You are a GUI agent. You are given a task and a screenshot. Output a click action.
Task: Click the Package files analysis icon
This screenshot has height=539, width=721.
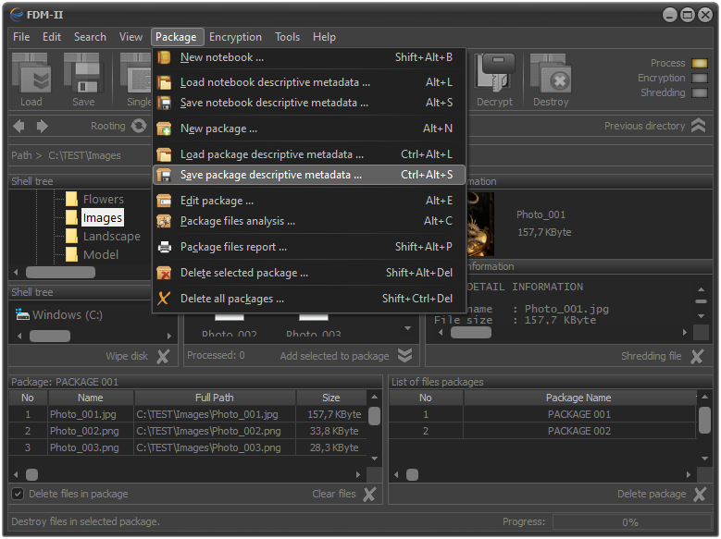tap(164, 222)
